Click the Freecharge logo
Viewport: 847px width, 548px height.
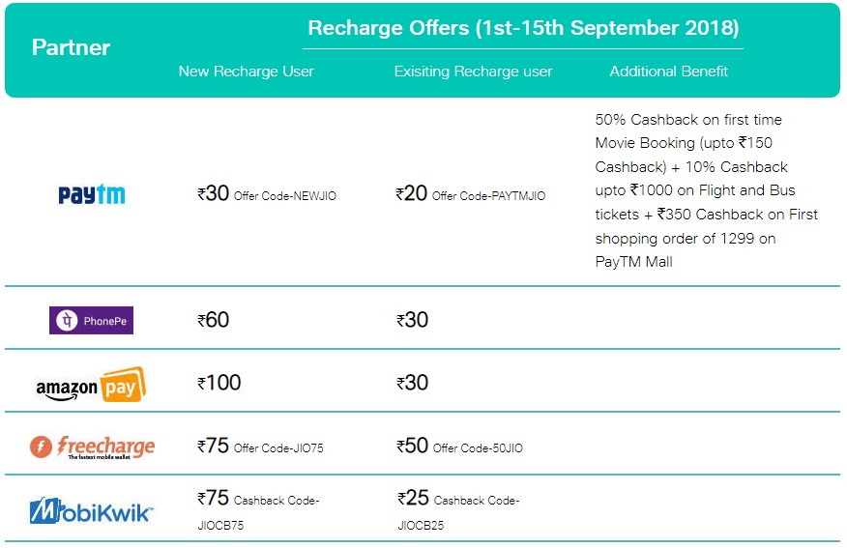pyautogui.click(x=93, y=447)
